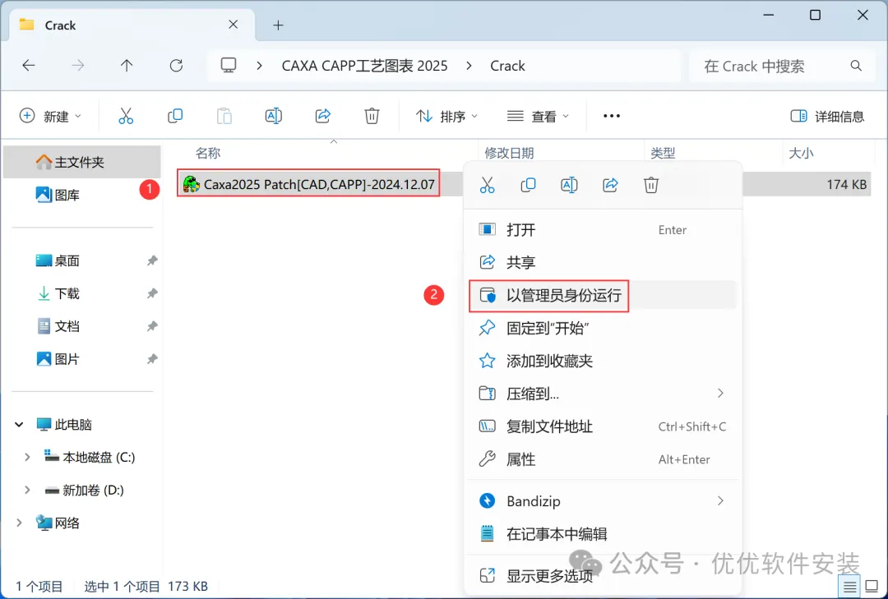Choose 固定到"开始" menu entry
This screenshot has height=599, width=888.
[604, 328]
